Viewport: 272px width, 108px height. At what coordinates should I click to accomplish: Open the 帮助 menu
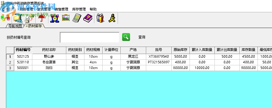click(93, 9)
